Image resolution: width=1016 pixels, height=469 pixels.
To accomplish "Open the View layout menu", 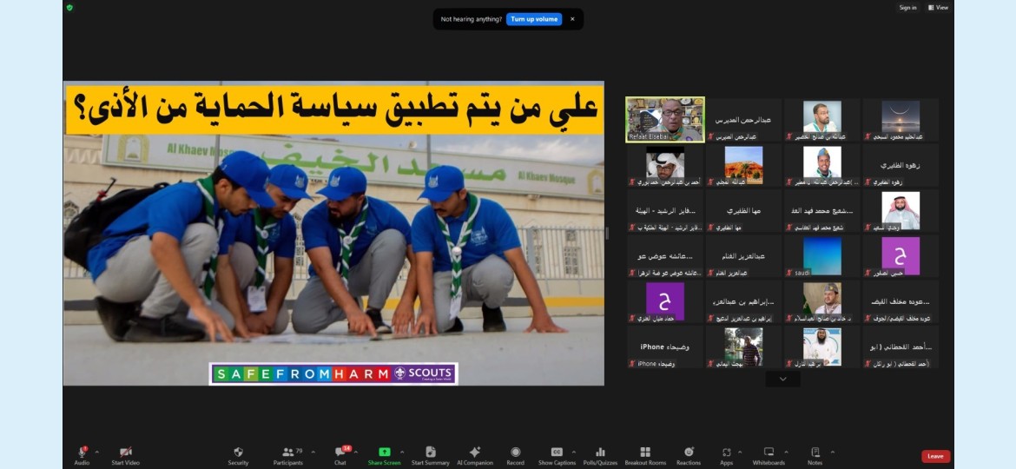I will (938, 8).
